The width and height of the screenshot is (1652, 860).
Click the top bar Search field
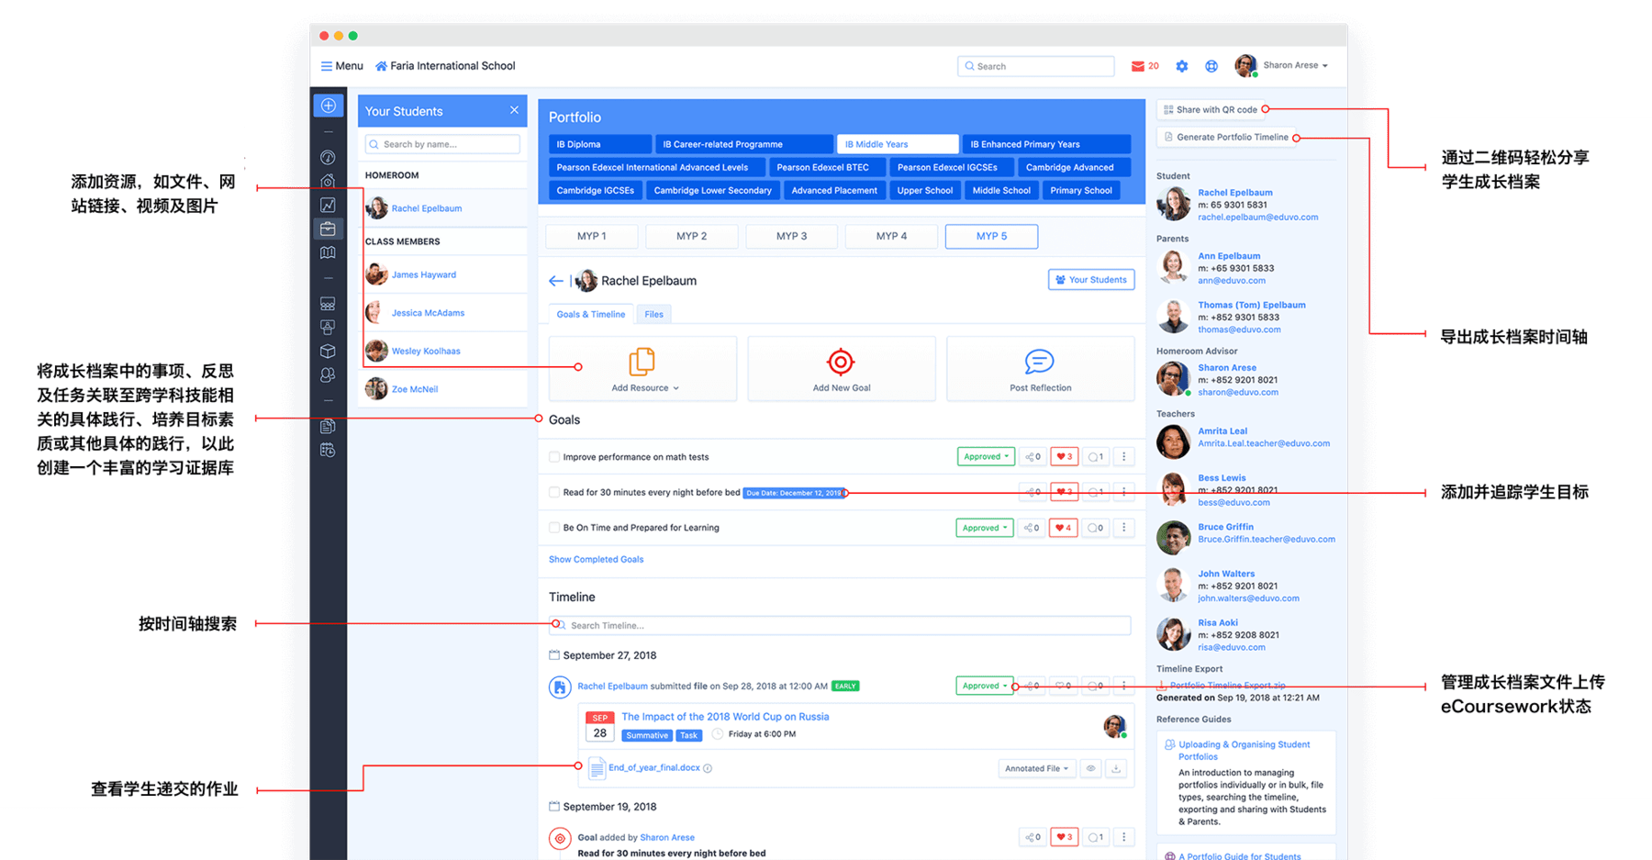click(1036, 66)
